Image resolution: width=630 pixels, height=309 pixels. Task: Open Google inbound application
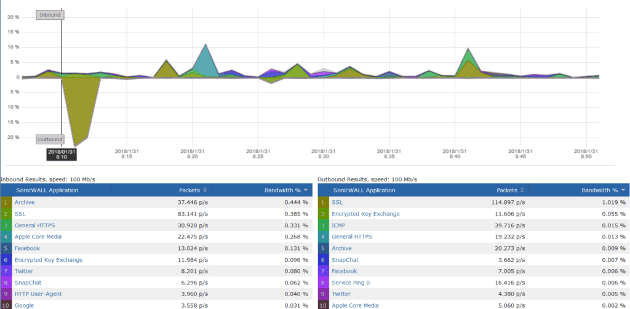pyautogui.click(x=24, y=305)
